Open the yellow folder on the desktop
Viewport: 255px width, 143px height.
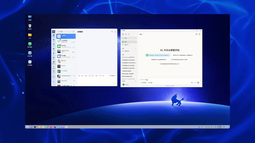click(x=30, y=36)
